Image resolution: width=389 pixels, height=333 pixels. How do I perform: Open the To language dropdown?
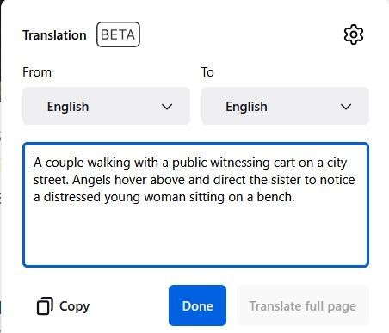pyautogui.click(x=285, y=106)
